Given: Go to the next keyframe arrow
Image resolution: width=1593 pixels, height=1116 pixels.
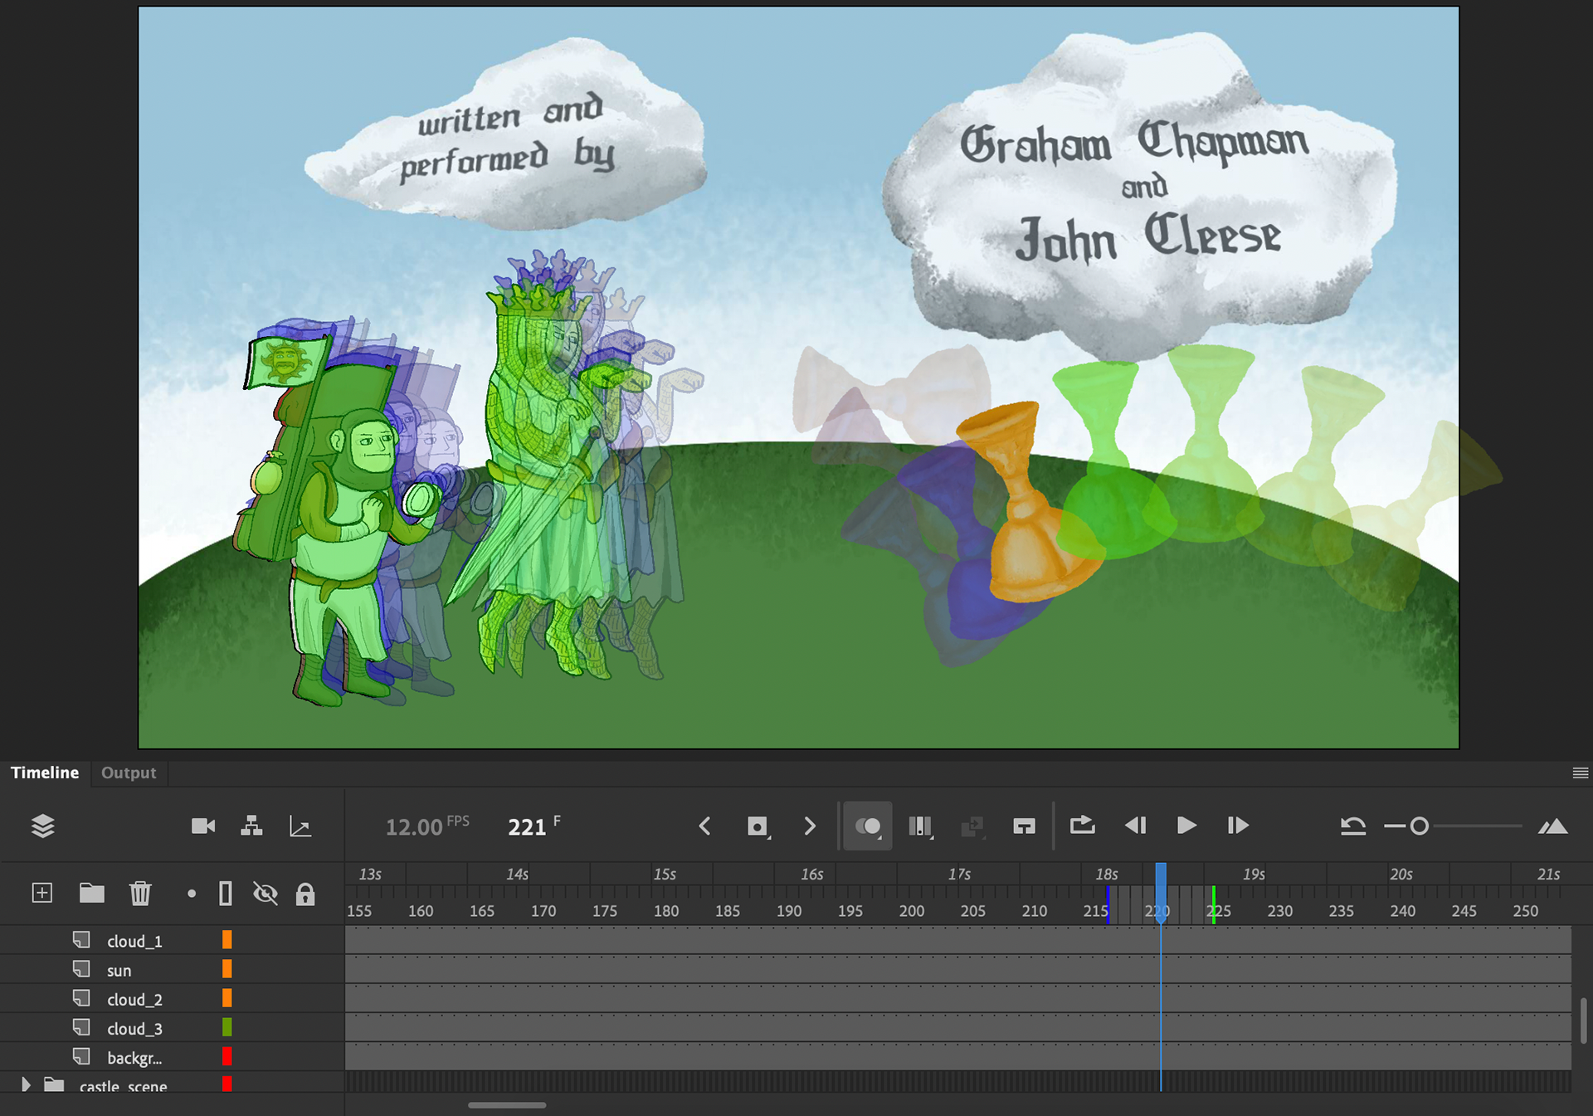Looking at the screenshot, I should pos(810,826).
